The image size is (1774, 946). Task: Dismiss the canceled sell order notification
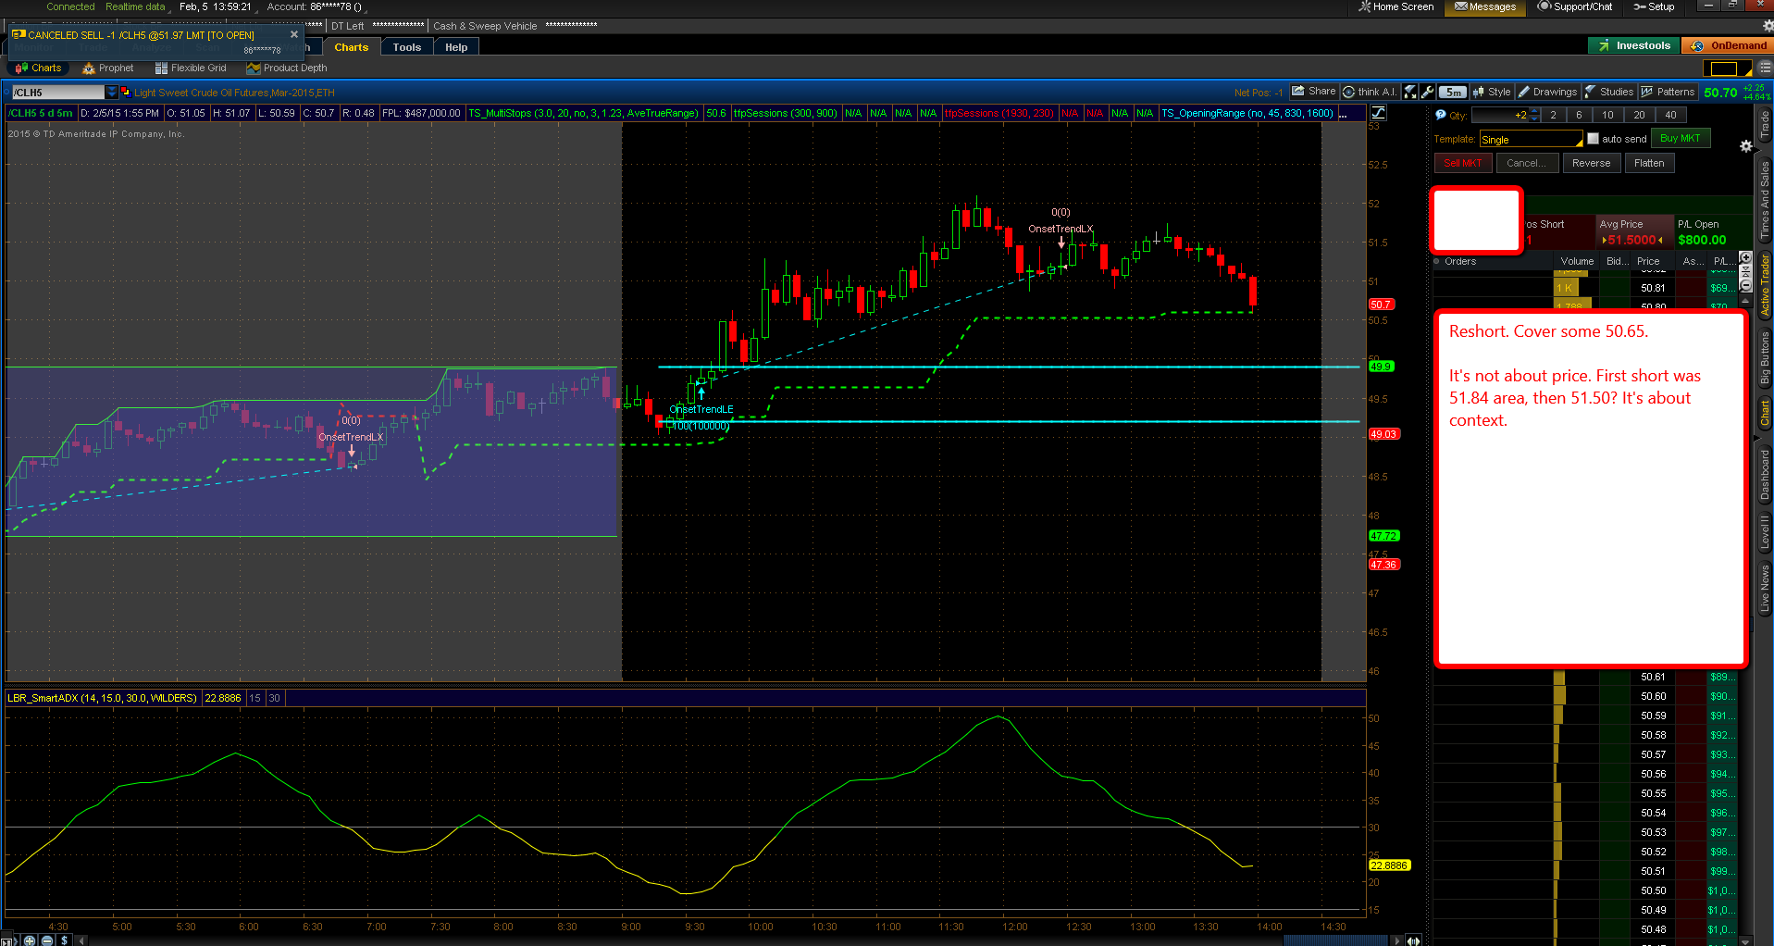tap(294, 34)
